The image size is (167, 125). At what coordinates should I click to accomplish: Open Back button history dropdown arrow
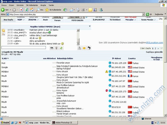10,10
